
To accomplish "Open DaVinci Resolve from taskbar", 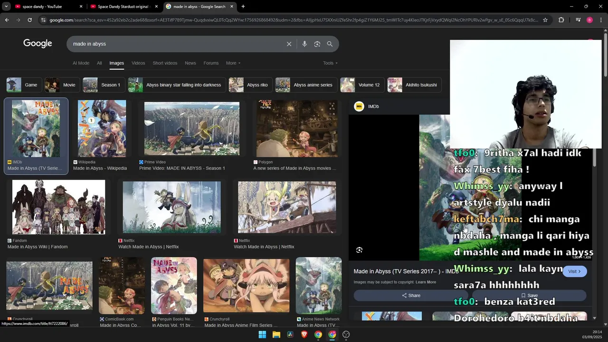I will 290,334.
